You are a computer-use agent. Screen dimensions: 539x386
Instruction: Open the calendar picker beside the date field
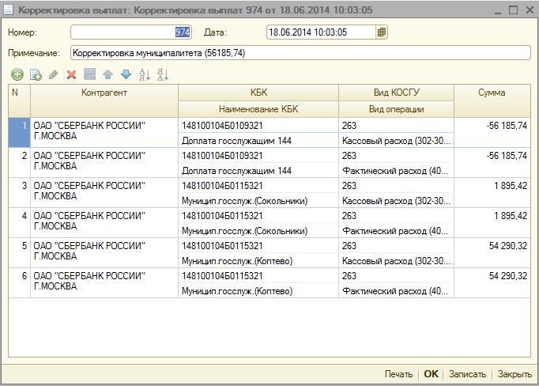point(382,32)
